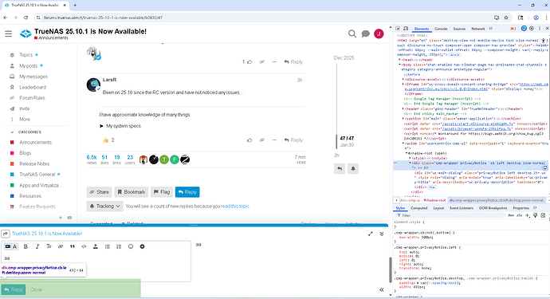Viewport: 550px width, 299px height.
Task: Show more DevTools main tabs chevron
Action: pos(491,29)
